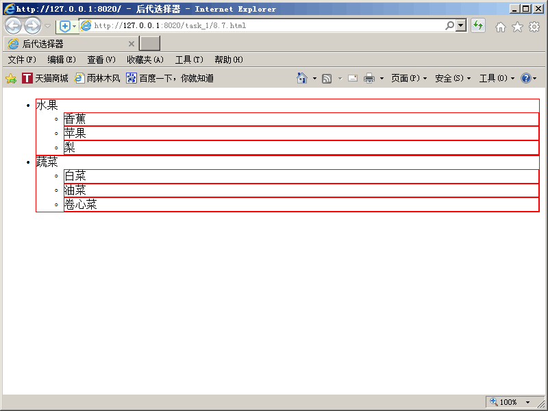Open the 收藏夹(A) menu
The image size is (548, 411).
point(145,60)
